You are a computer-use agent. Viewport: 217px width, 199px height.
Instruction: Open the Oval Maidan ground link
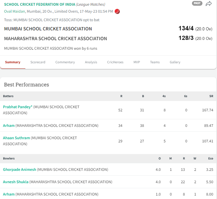15,11
